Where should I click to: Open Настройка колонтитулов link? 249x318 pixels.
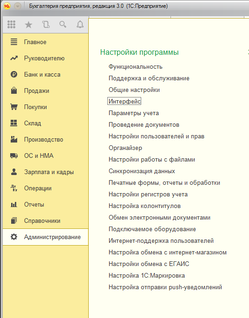click(x=144, y=206)
